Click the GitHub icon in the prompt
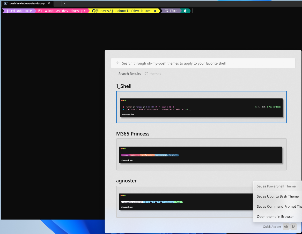 (94, 11)
